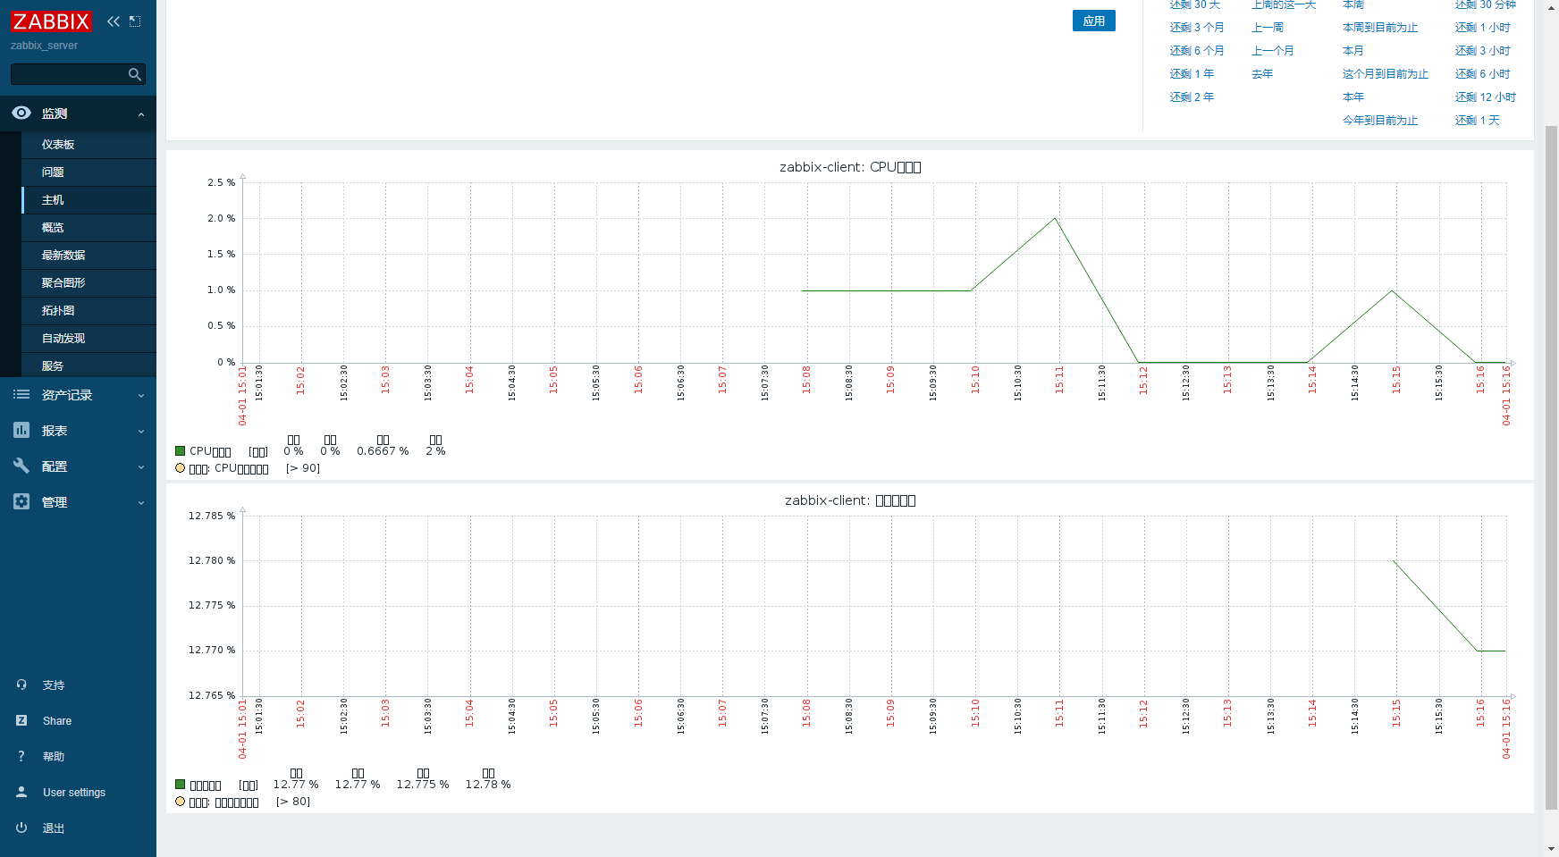Select the 本年 time range
This screenshot has width=1559, height=857.
[x=1353, y=97]
